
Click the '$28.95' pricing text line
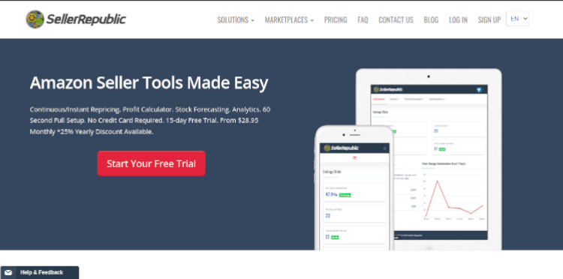[x=144, y=121]
